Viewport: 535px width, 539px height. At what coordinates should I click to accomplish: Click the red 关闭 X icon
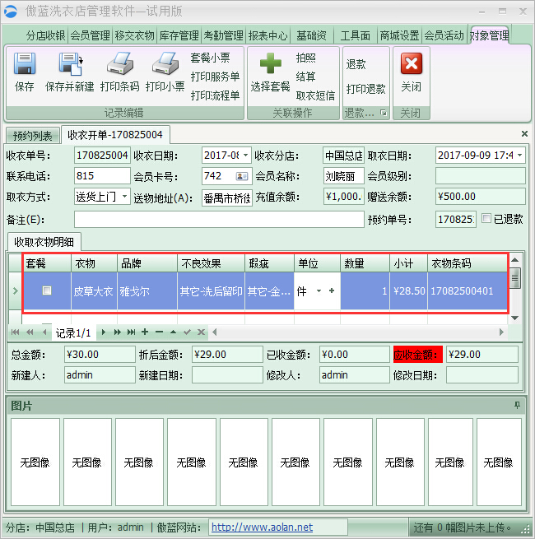411,65
